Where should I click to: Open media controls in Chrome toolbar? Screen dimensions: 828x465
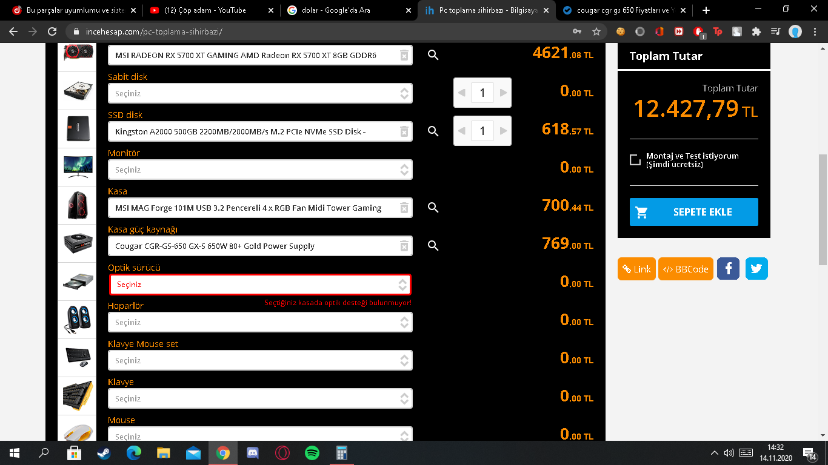(775, 31)
